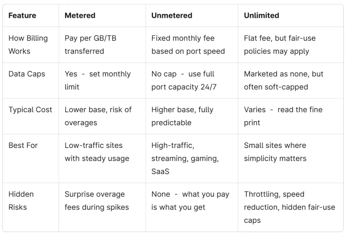Select the Metered column header
This screenshot has height=234, width=347.
click(x=80, y=16)
